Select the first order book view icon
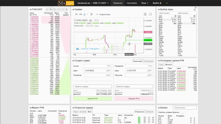The height and width of the screenshot is (124, 221). tap(47, 9)
